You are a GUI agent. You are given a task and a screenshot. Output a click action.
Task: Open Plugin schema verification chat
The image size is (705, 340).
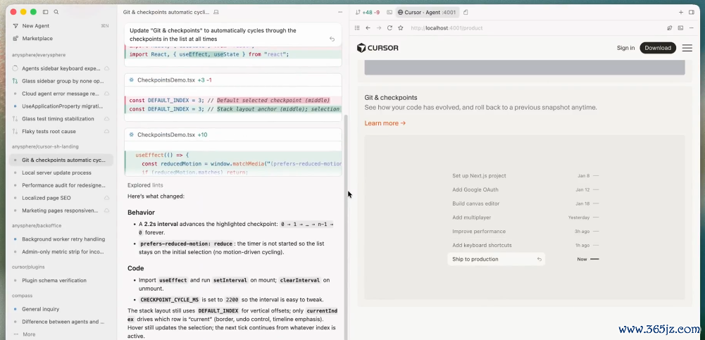point(61,280)
